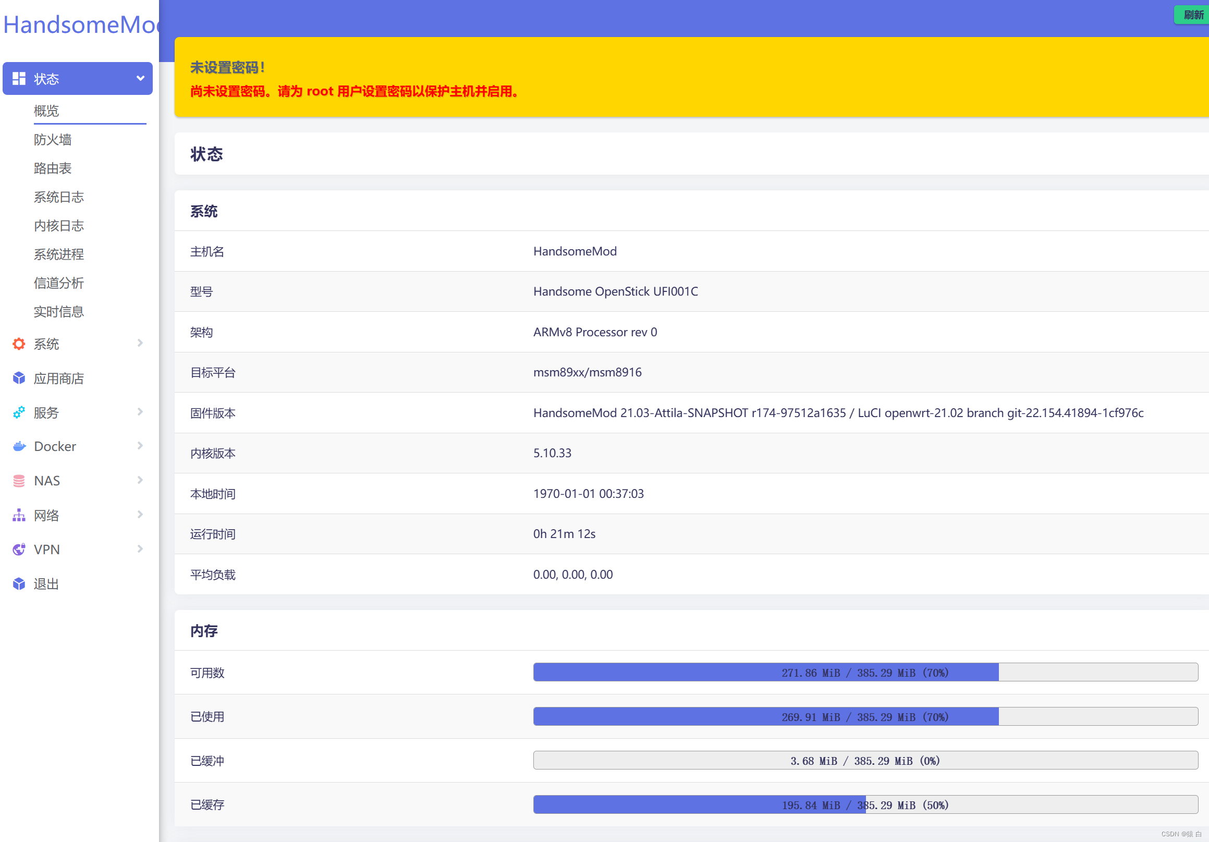1209x842 pixels.
Task: Click the VPN globe icon
Action: pyautogui.click(x=19, y=549)
